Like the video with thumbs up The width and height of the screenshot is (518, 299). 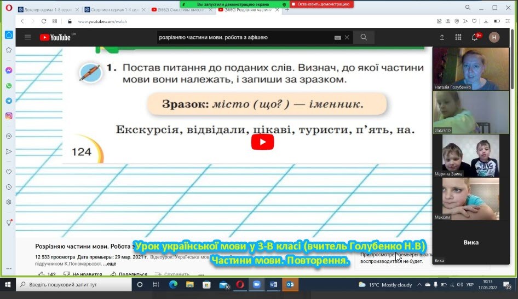[x=42, y=274]
